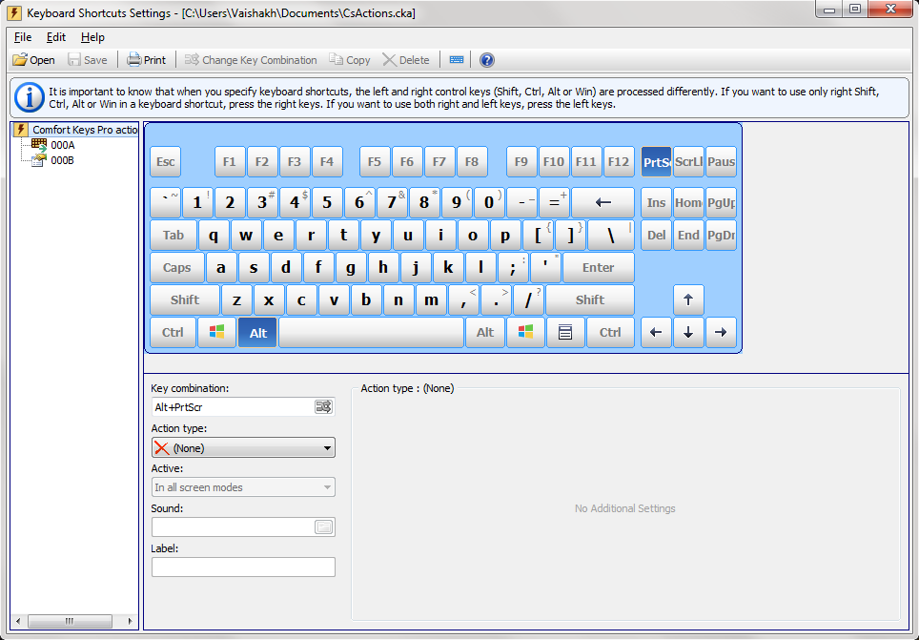The width and height of the screenshot is (919, 640).
Task: Click the F1 key
Action: [230, 162]
